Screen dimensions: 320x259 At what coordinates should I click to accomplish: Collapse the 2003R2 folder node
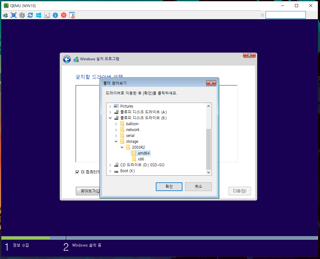(122, 147)
